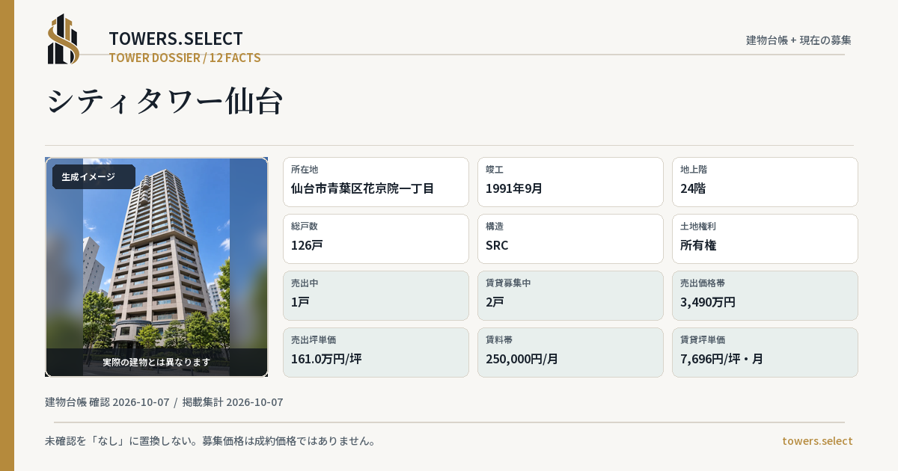Click the 建物台帳 確認 2026-10-07 date text
The image size is (898, 471).
[x=107, y=402]
